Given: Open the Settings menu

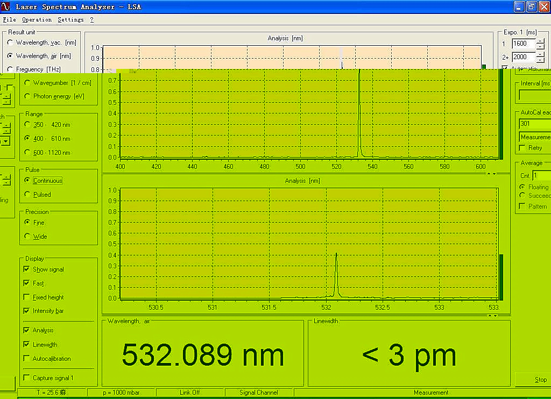Looking at the screenshot, I should click(70, 20).
